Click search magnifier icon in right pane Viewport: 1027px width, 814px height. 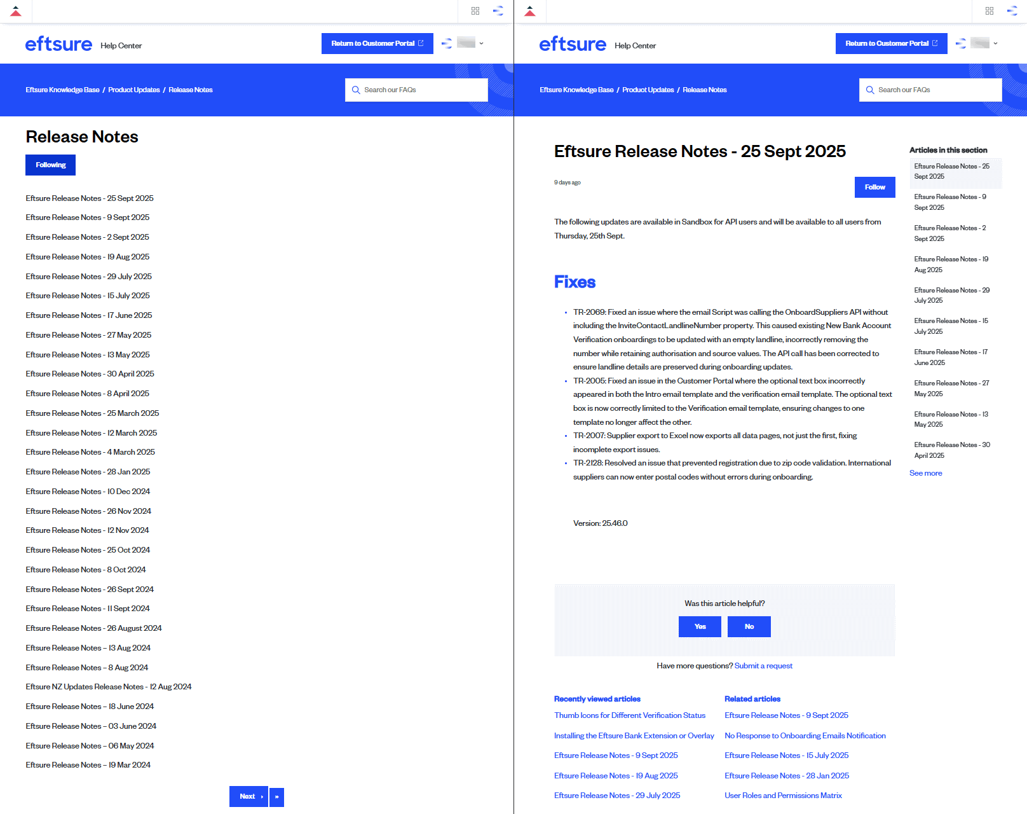870,90
